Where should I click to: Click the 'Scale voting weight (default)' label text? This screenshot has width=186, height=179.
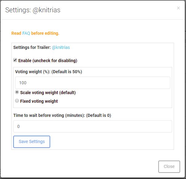click(48, 92)
